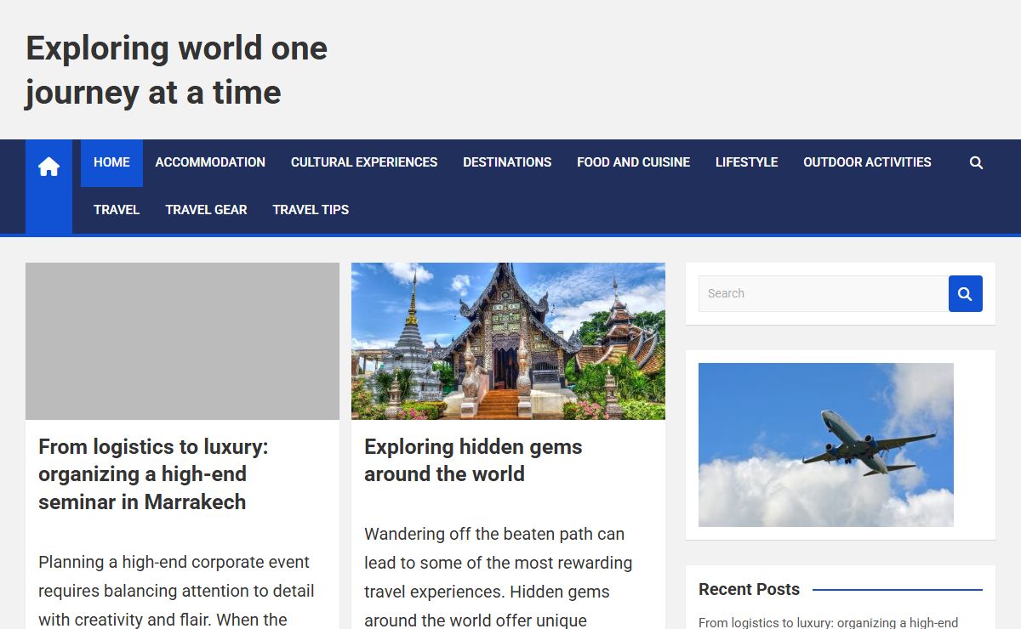Click the site title 'Exploring world one journey at a time'
1021x629 pixels.
[176, 70]
